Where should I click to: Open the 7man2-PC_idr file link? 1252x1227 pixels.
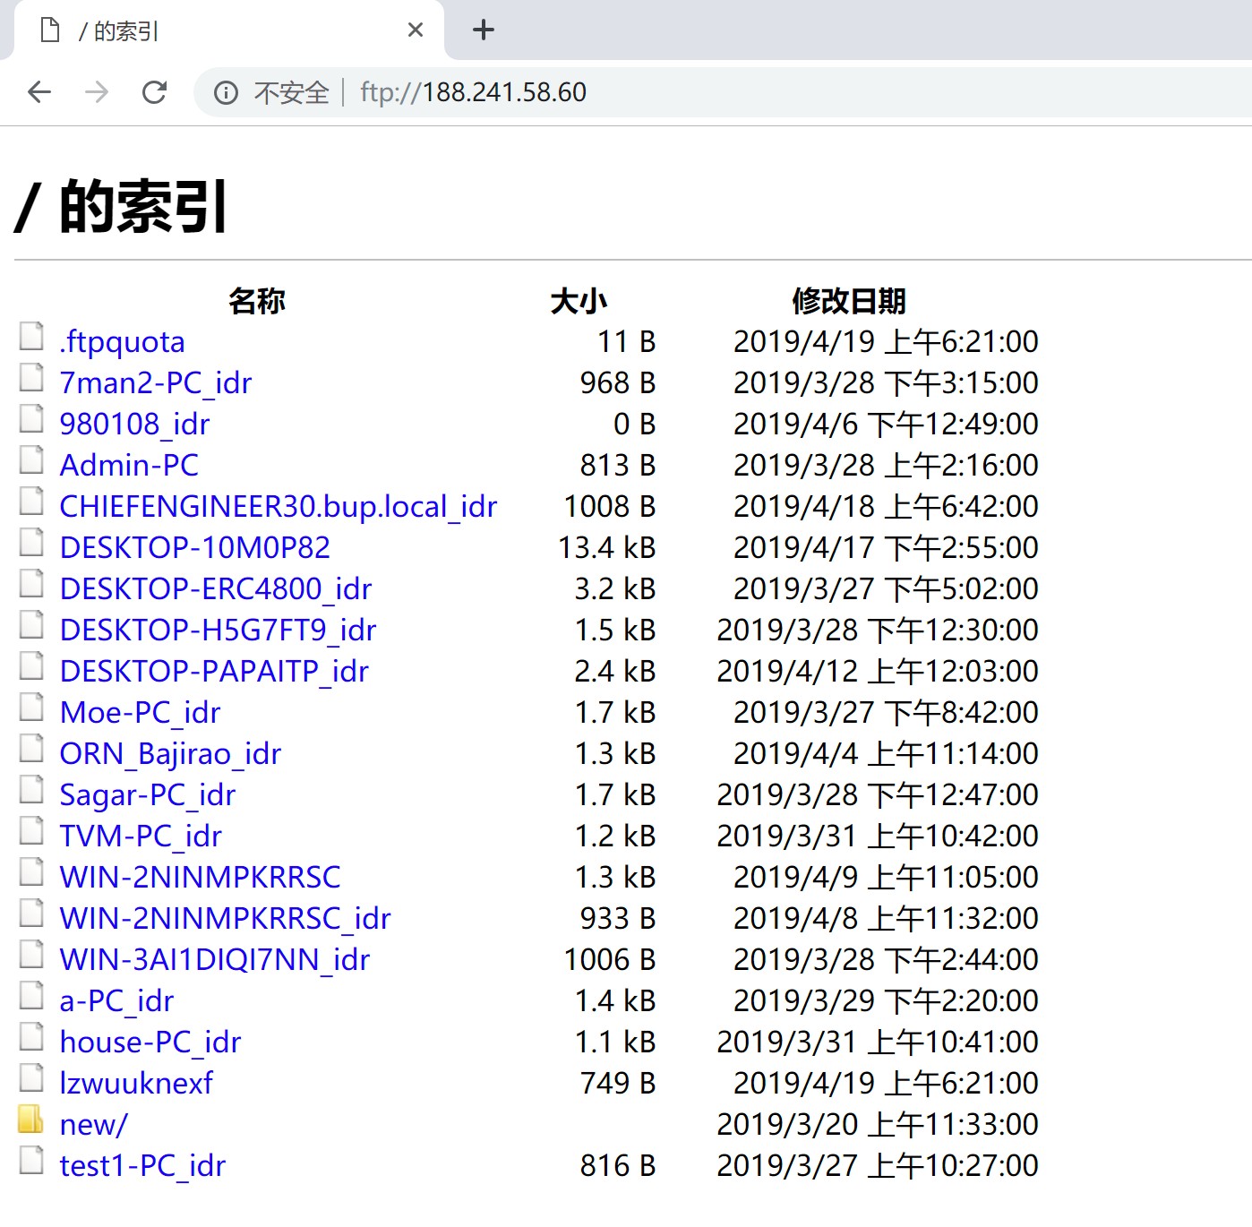tap(155, 382)
